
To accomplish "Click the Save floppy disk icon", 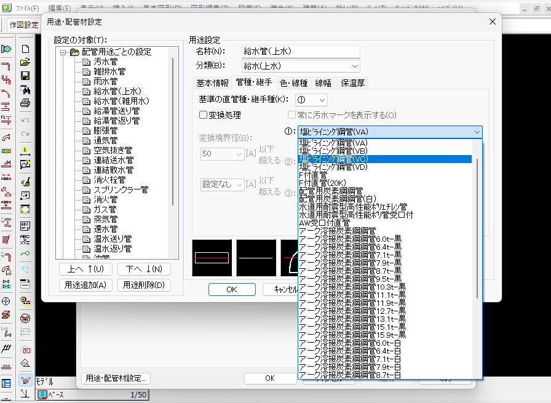I will click(25, 76).
